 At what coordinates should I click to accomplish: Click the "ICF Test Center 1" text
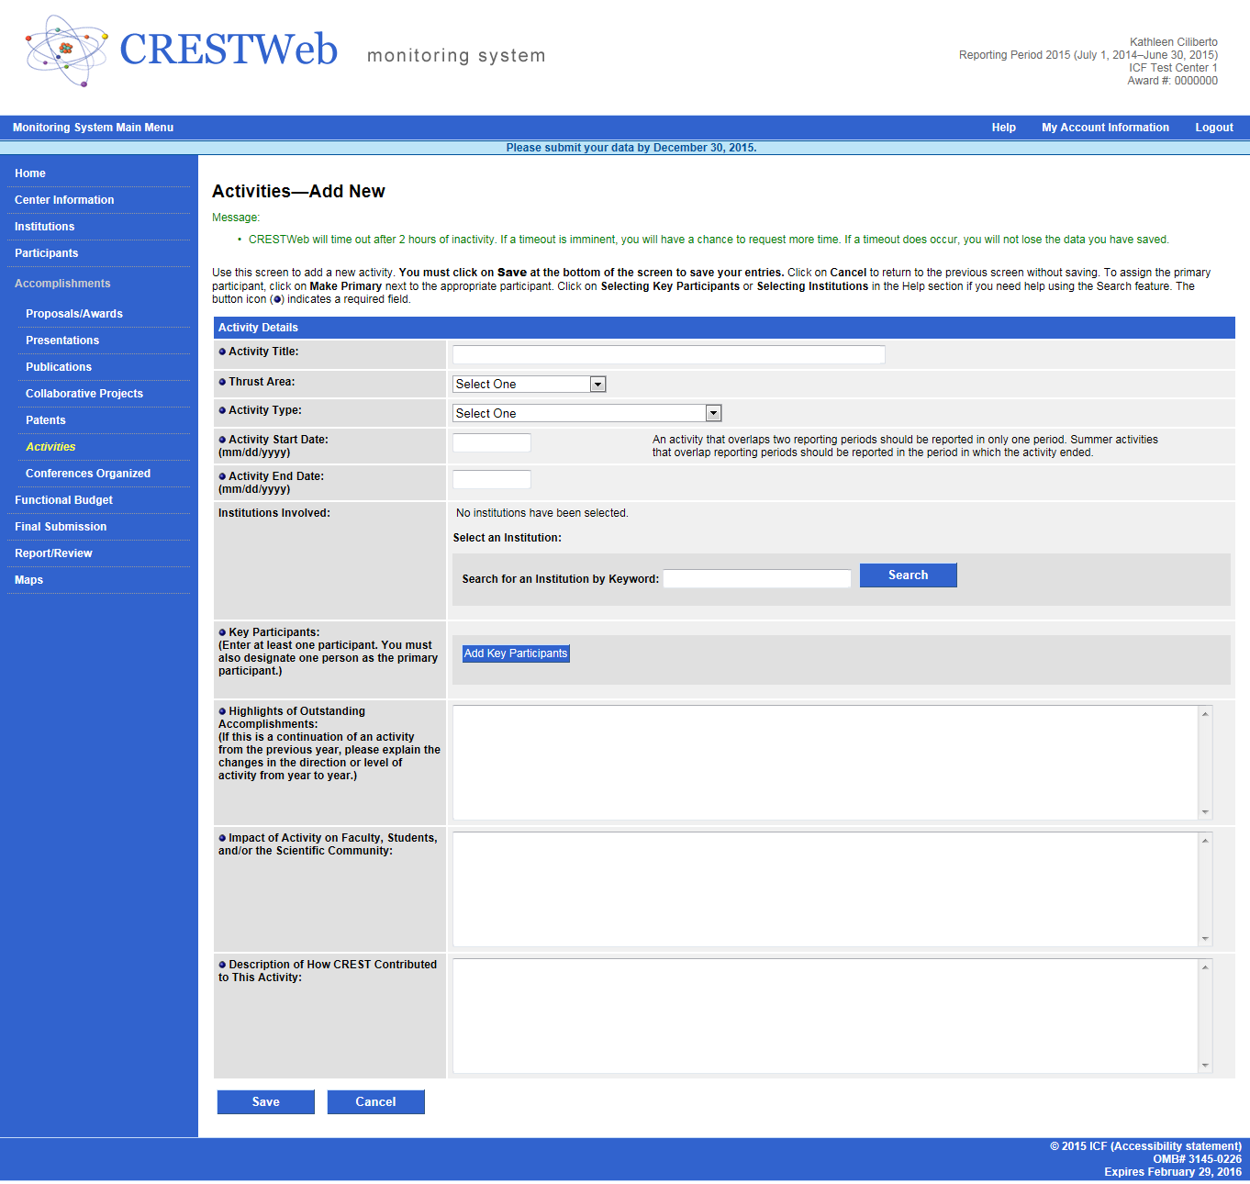(1173, 68)
